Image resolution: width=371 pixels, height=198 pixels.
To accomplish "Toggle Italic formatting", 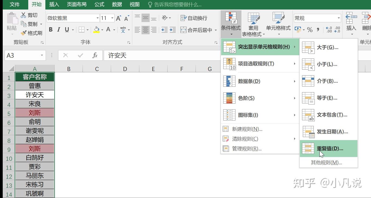I will click(59, 30).
